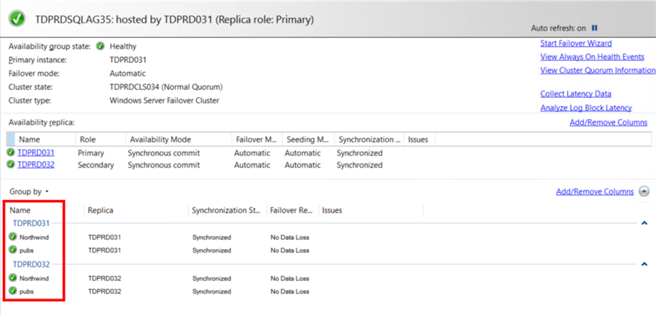Open Analyze Log Block Latency link

click(x=586, y=108)
